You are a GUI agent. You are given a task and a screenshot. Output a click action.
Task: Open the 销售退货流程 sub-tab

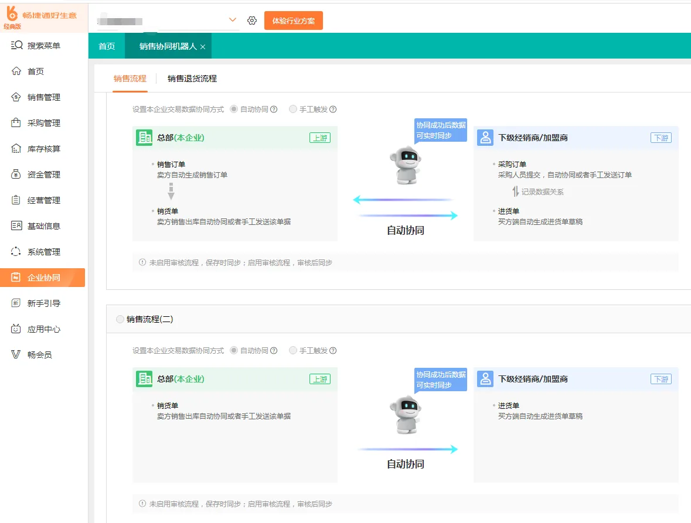coord(192,78)
